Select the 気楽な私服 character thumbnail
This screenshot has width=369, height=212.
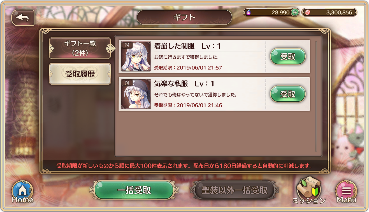(x=136, y=94)
